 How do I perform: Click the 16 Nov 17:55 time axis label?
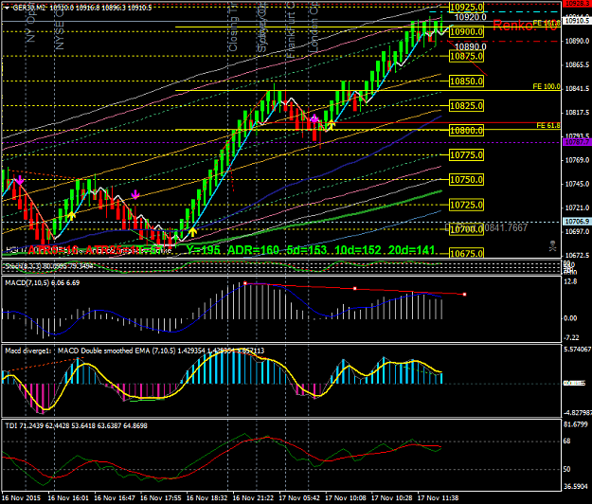coord(161,498)
